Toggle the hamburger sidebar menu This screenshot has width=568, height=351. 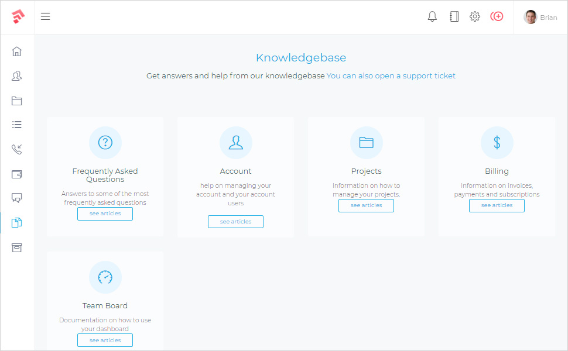[x=46, y=16]
